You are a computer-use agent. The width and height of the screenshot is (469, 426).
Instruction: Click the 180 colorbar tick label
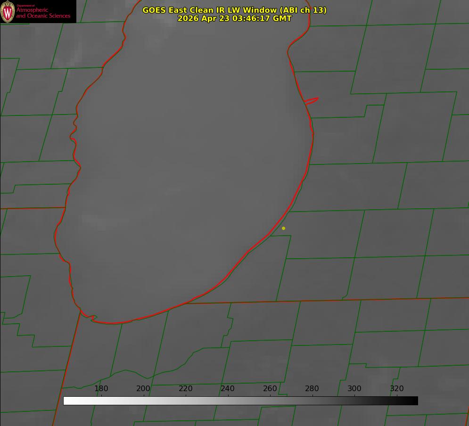point(101,388)
